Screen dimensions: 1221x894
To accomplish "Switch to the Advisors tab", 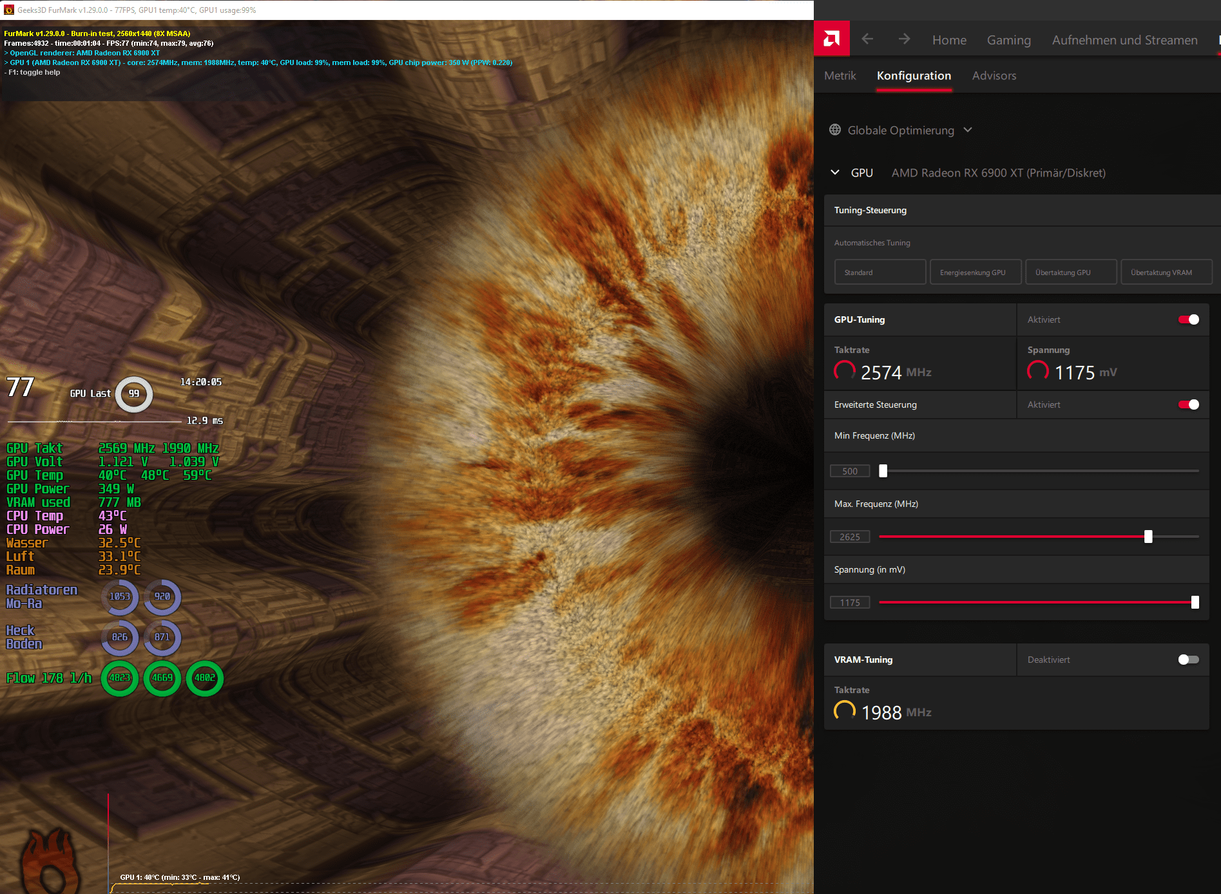I will [994, 75].
